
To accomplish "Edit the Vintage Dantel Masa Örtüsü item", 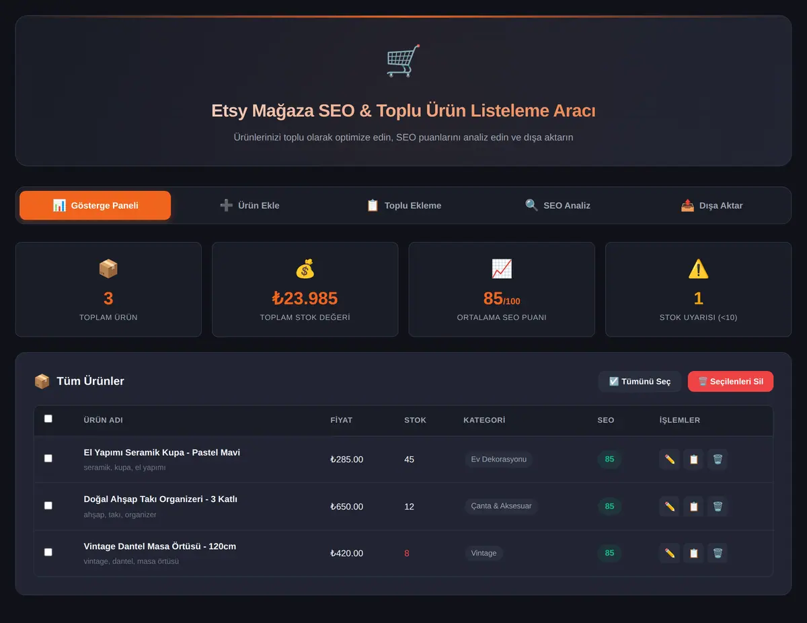I will (x=669, y=553).
